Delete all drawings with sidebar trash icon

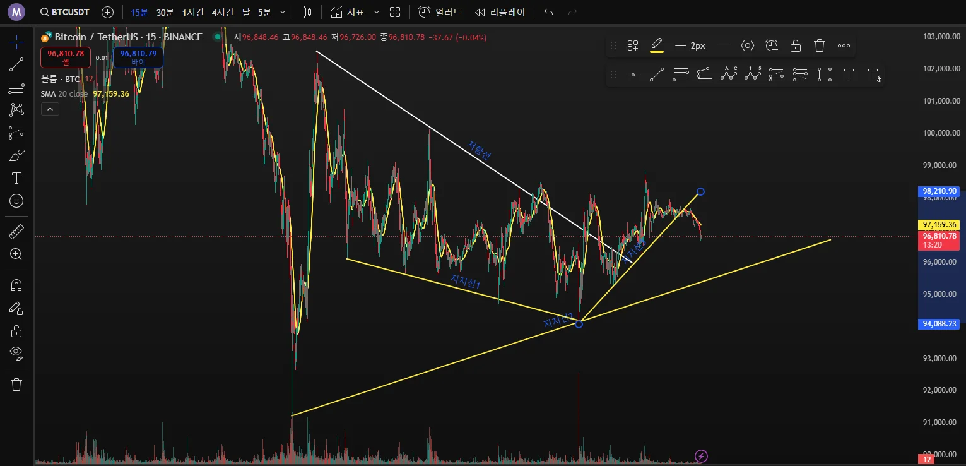point(16,385)
